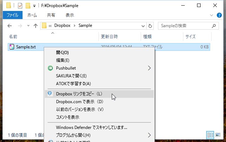
Task: Open quick access toolbar customize dropdown
Action: (34, 6)
